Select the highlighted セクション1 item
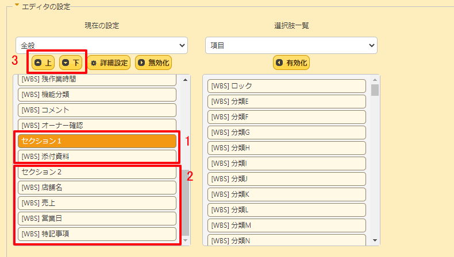Screen dimensions: 454x257 click(x=97, y=141)
